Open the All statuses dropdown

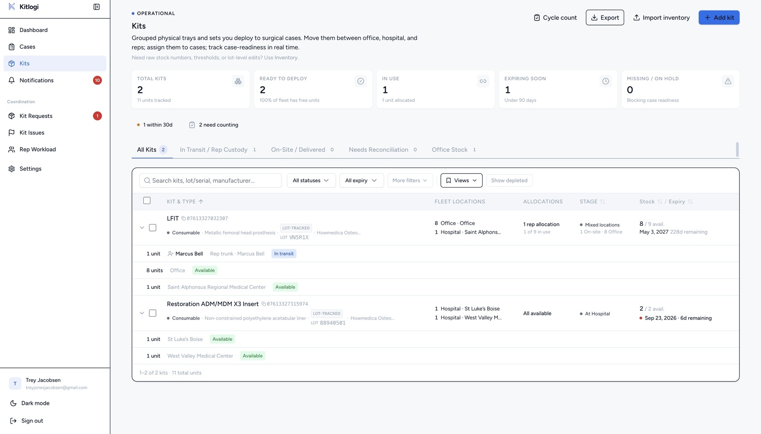311,181
